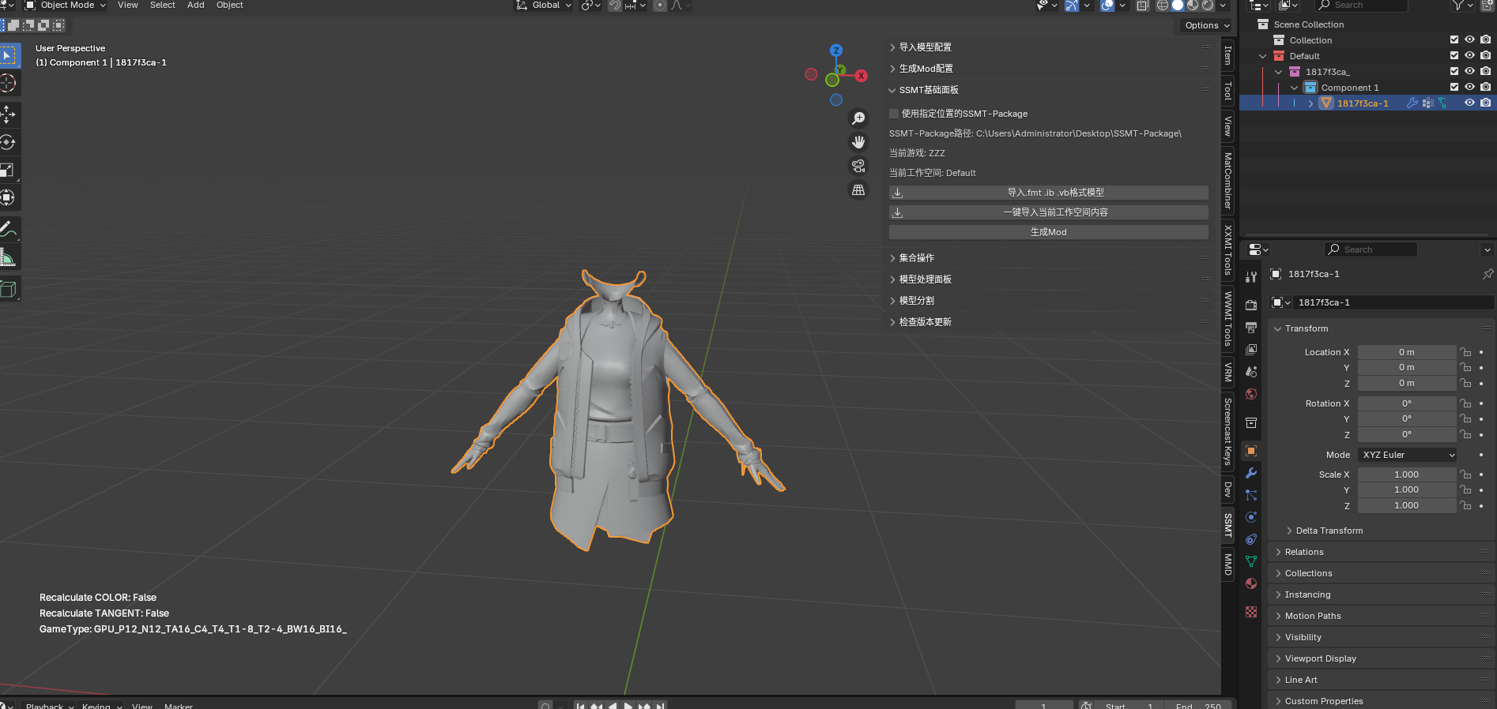Viewport: 1497px width, 709px height.
Task: Toggle snapping magnet in the header
Action: [x=614, y=6]
